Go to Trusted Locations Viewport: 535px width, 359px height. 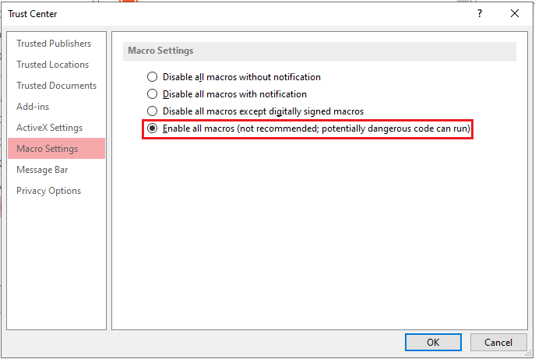[x=52, y=65]
